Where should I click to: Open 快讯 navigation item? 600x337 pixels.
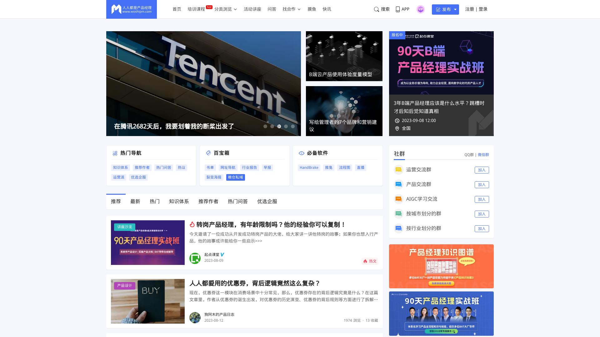tap(327, 9)
